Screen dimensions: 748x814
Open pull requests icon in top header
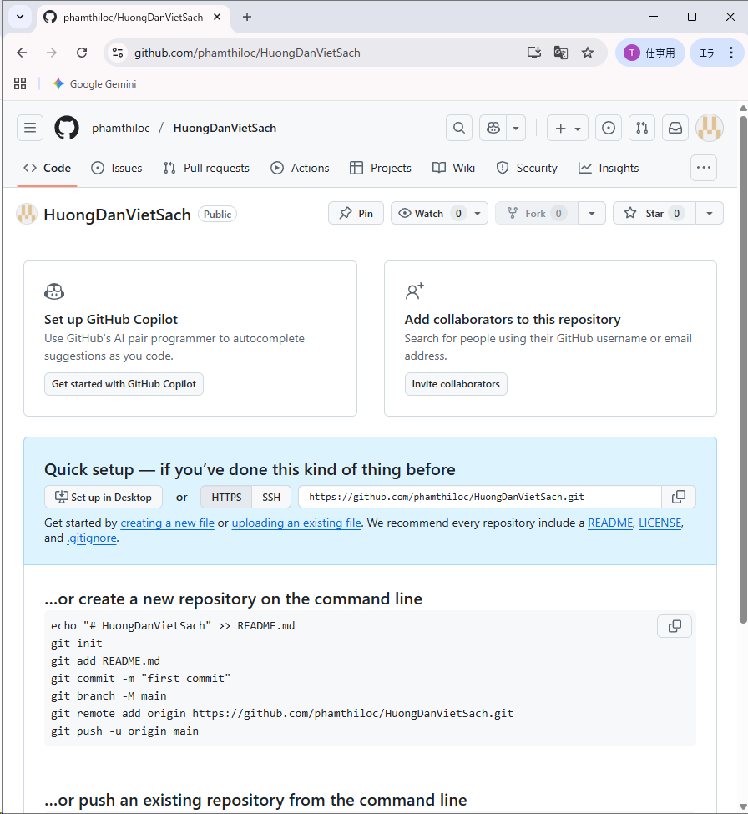pyautogui.click(x=642, y=128)
